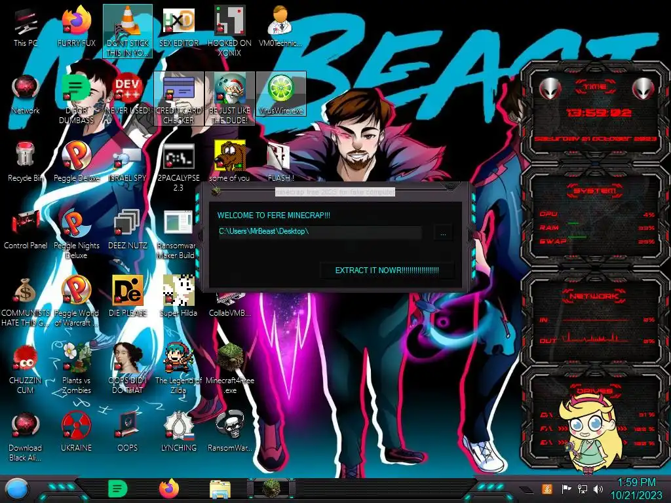Open the DIE PLEASE De icon
Screen dimensions: 671x503
tap(128, 296)
